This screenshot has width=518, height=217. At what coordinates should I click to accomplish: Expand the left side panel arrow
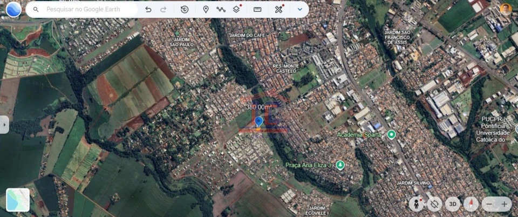point(4,124)
